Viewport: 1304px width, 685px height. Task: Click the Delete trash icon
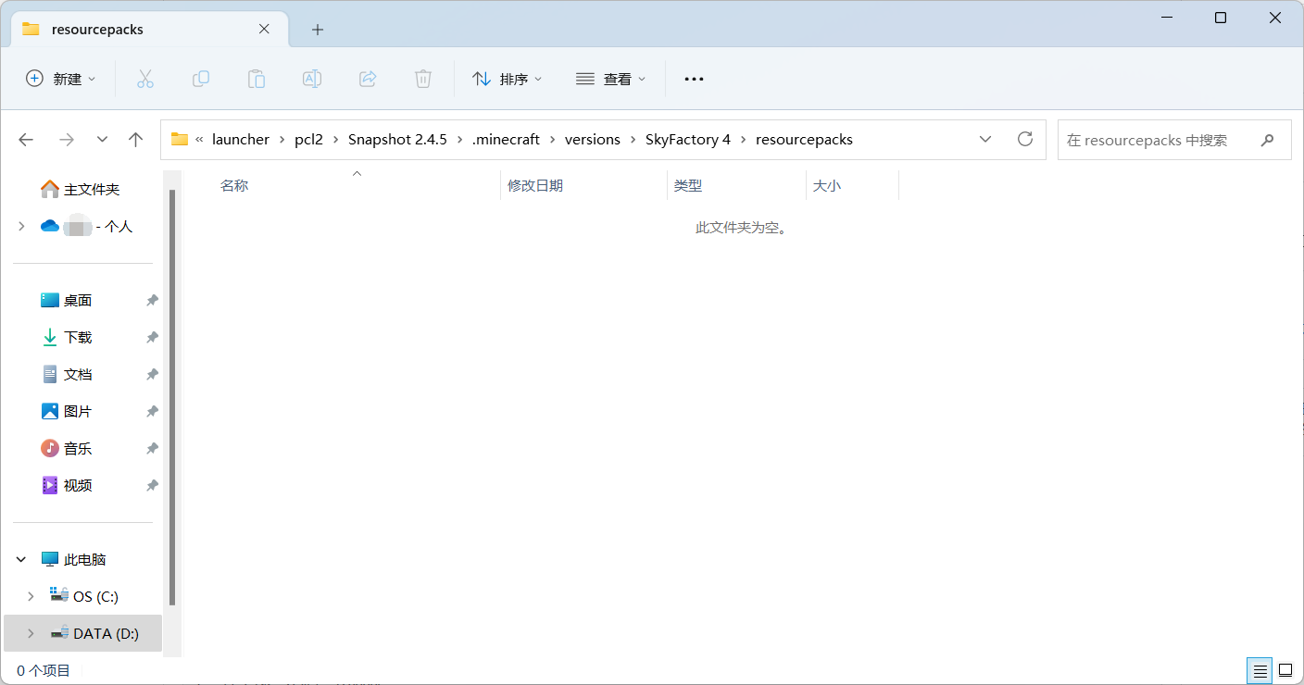click(x=423, y=79)
